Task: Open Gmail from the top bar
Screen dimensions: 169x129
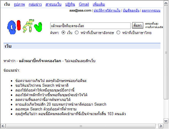Action: [x=84, y=4]
